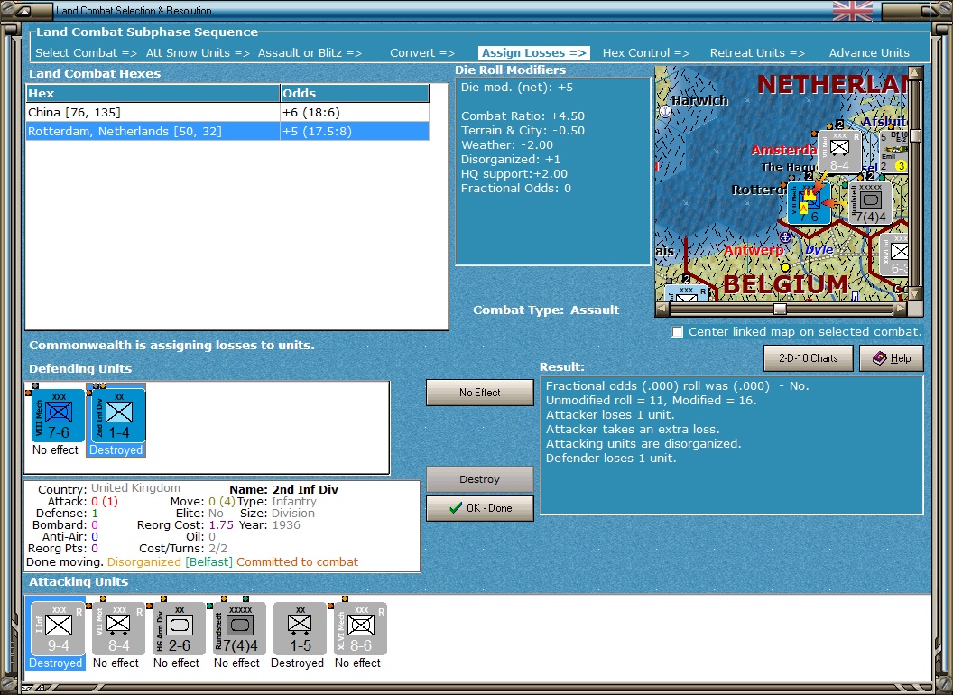
Task: Enable Center linked map on selected combat
Action: pyautogui.click(x=678, y=332)
